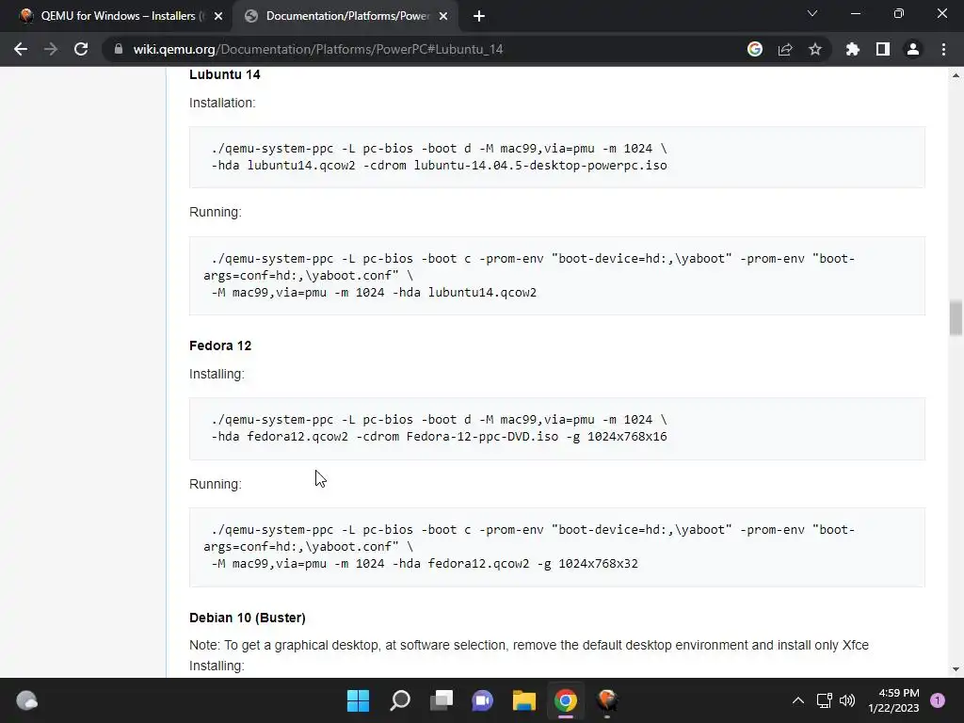Open taskbar Search
The image size is (964, 723).
point(399,700)
